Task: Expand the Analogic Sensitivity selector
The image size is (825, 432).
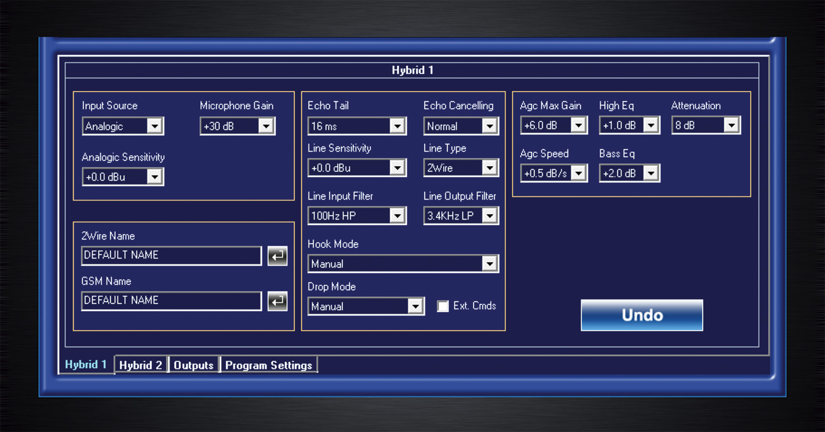Action: pyautogui.click(x=156, y=176)
